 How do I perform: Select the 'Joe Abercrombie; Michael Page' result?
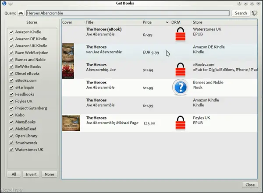pos(112,123)
